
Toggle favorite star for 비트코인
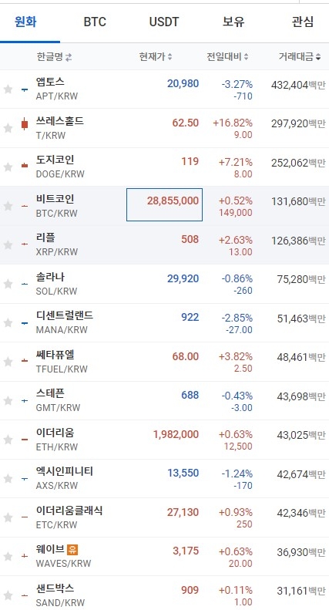(x=8, y=206)
